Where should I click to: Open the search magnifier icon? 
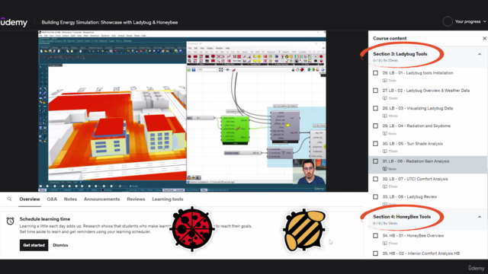click(x=9, y=199)
